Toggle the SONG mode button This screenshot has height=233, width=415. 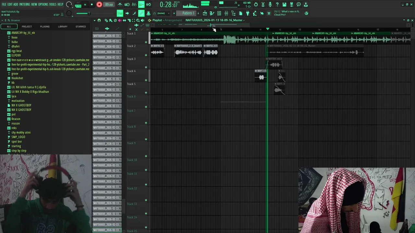(x=78, y=6)
